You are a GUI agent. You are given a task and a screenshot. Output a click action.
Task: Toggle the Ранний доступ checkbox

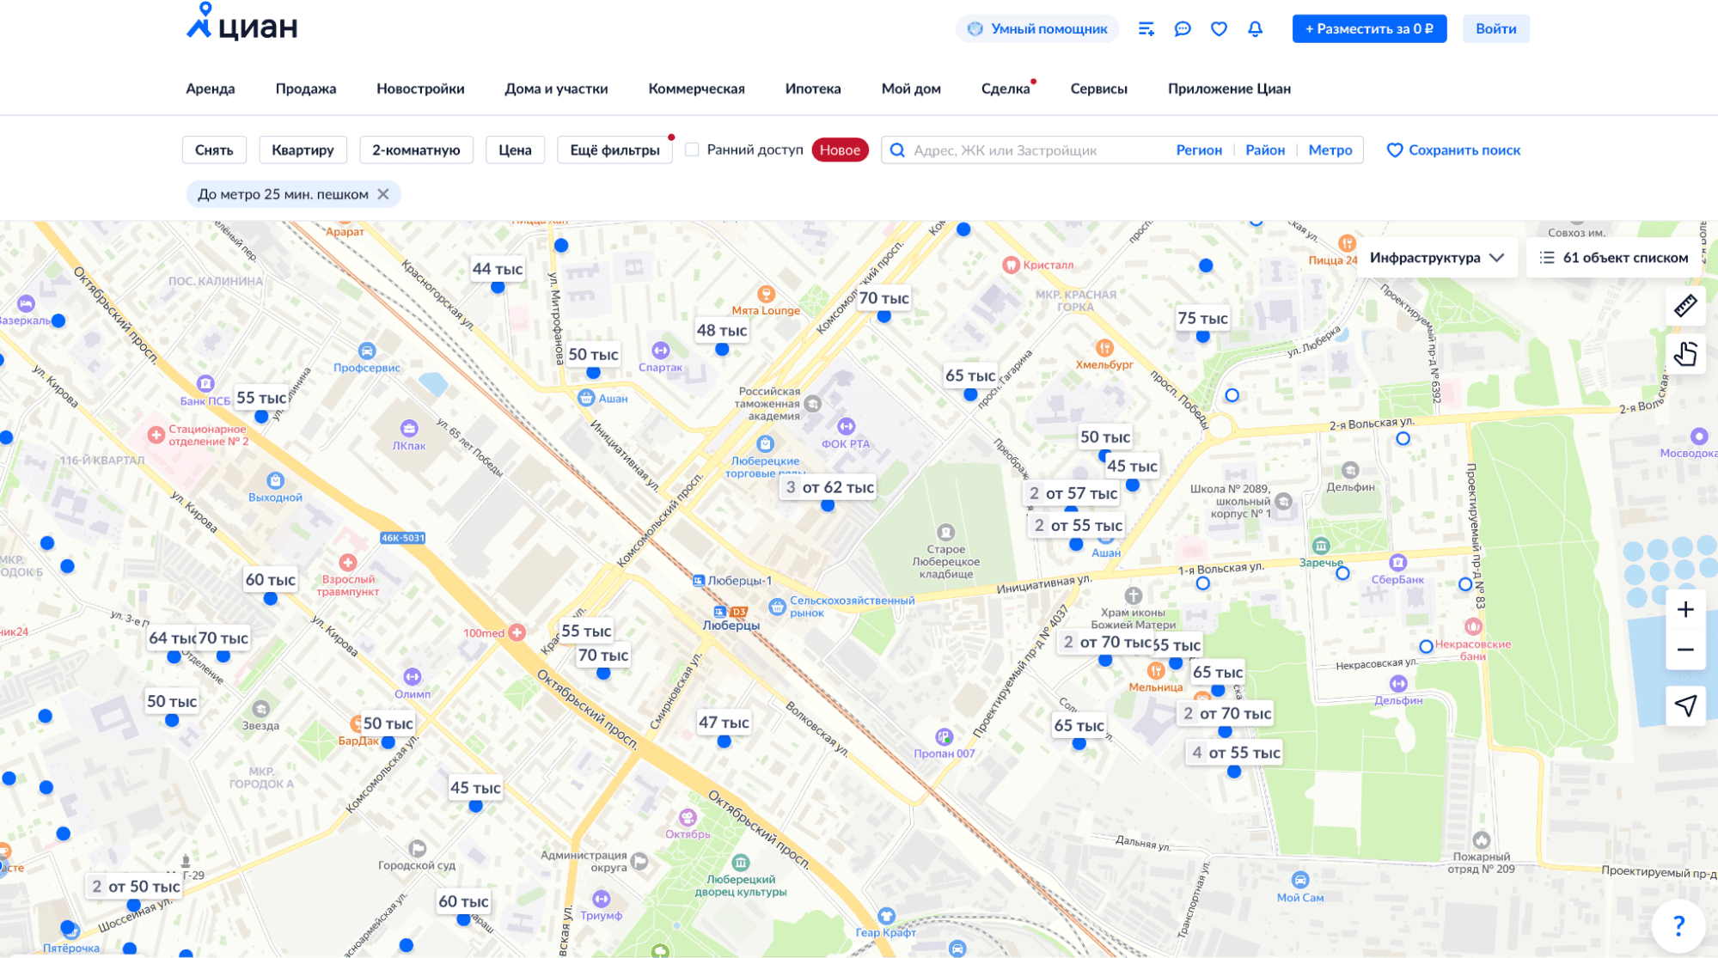pyautogui.click(x=692, y=149)
